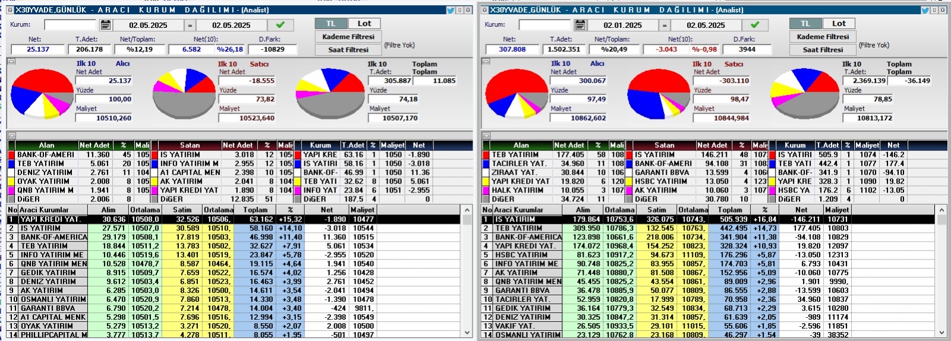Select HSBC YATIRIM row 5 in right window

coord(708,255)
